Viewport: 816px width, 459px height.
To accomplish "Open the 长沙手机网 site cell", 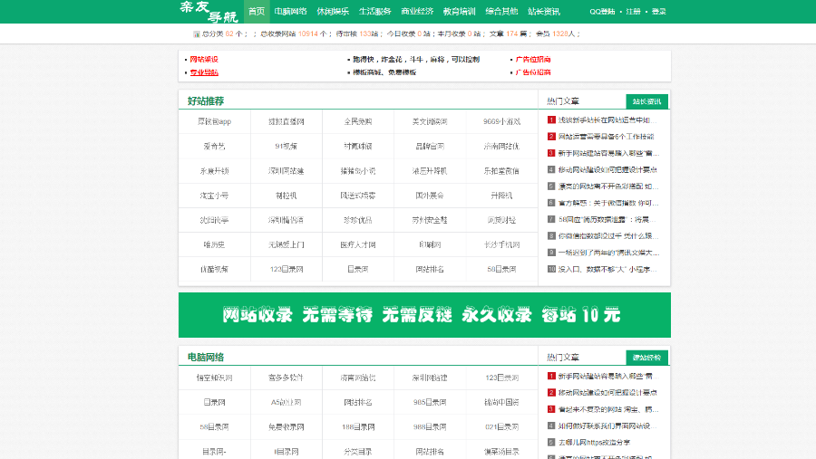I will [501, 244].
